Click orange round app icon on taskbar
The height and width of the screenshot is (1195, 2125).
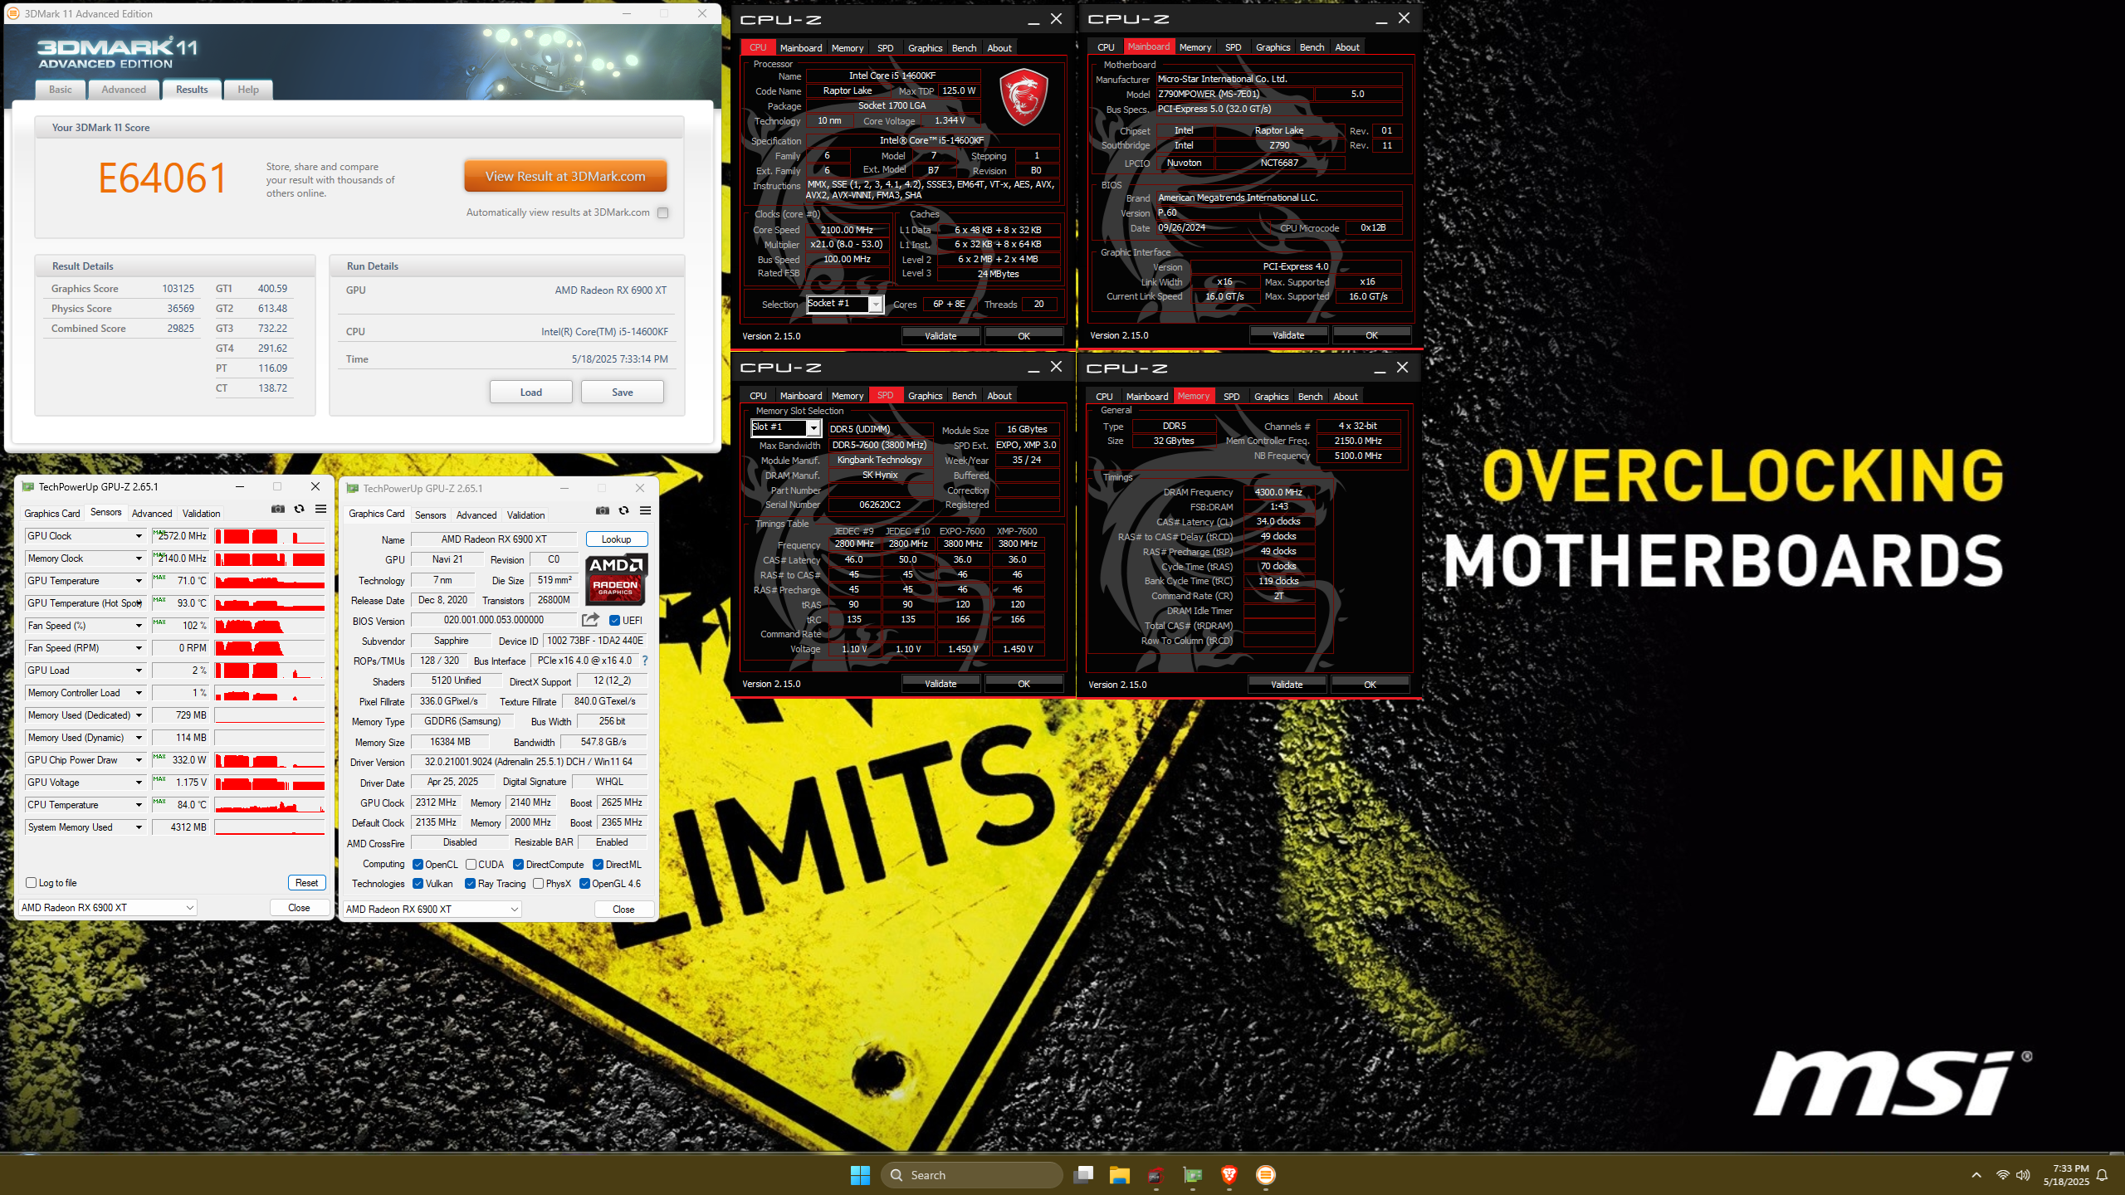[1266, 1175]
